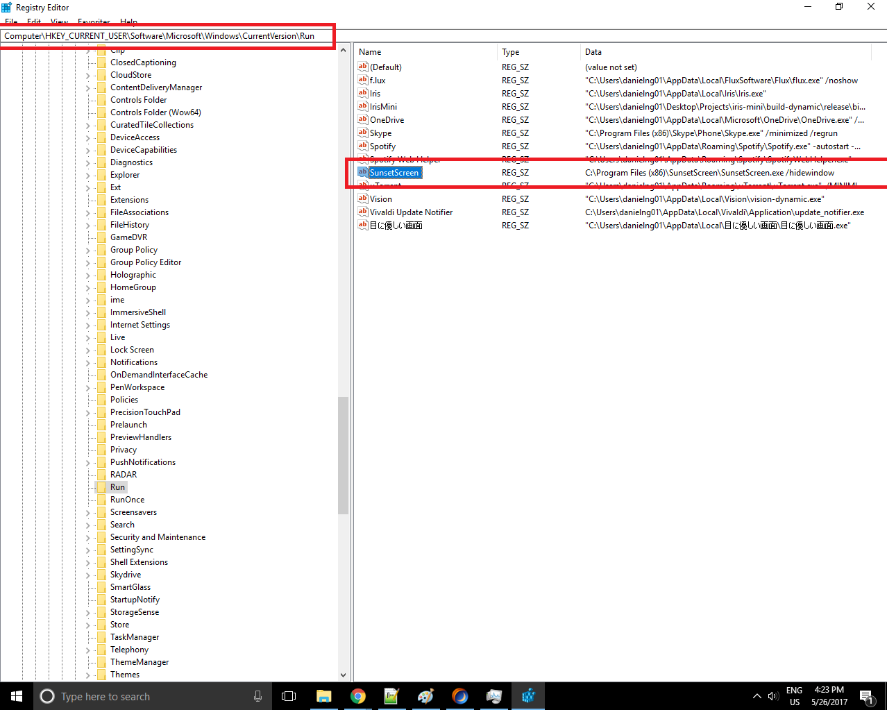Click the SunsetScreen.exe /hidewindow data cell
This screenshot has height=710, width=887.
point(710,173)
